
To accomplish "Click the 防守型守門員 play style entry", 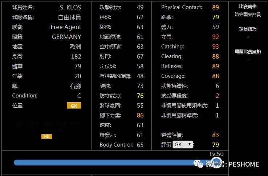I will (248, 15).
